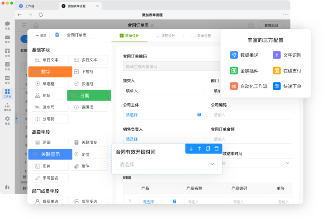Click the 管理后台 button
The image size is (325, 219).
pyautogui.click(x=272, y=25)
